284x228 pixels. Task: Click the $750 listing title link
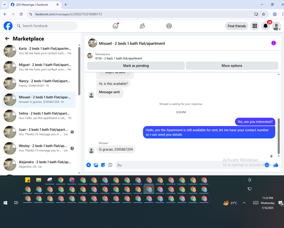(119, 59)
